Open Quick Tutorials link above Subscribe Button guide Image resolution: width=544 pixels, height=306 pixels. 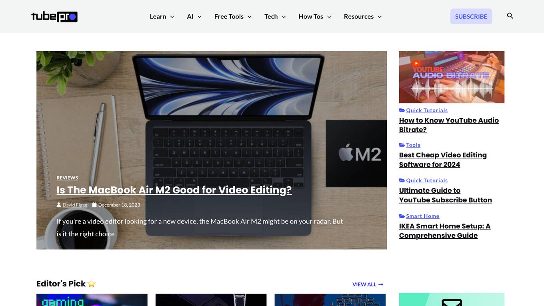[x=427, y=181]
